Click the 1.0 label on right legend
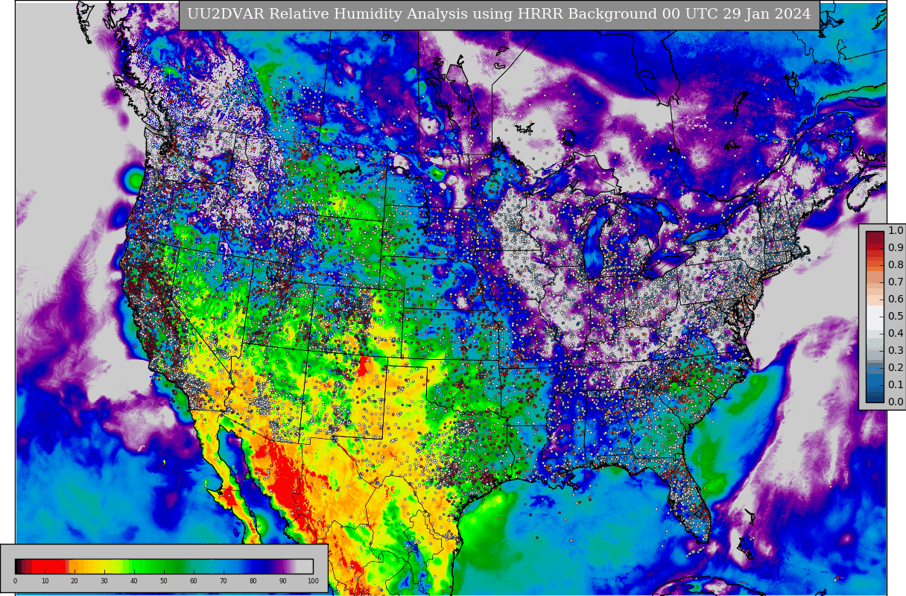 (896, 231)
